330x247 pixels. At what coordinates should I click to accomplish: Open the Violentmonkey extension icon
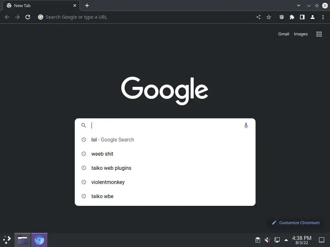pos(282,17)
